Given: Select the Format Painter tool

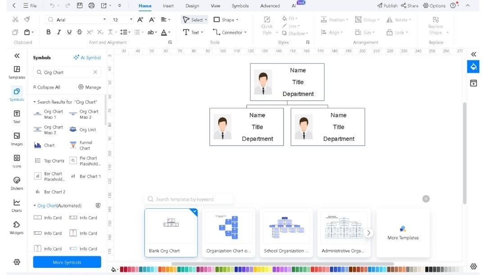Looking at the screenshot, I should pos(27,19).
